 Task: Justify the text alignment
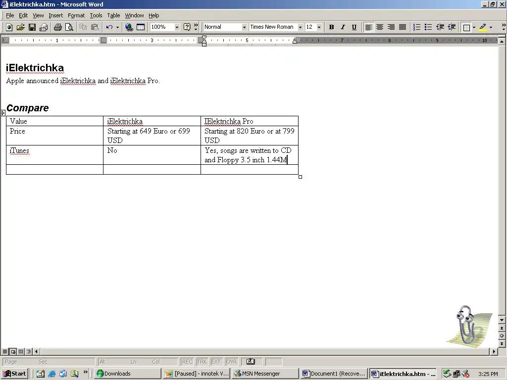[x=403, y=27]
